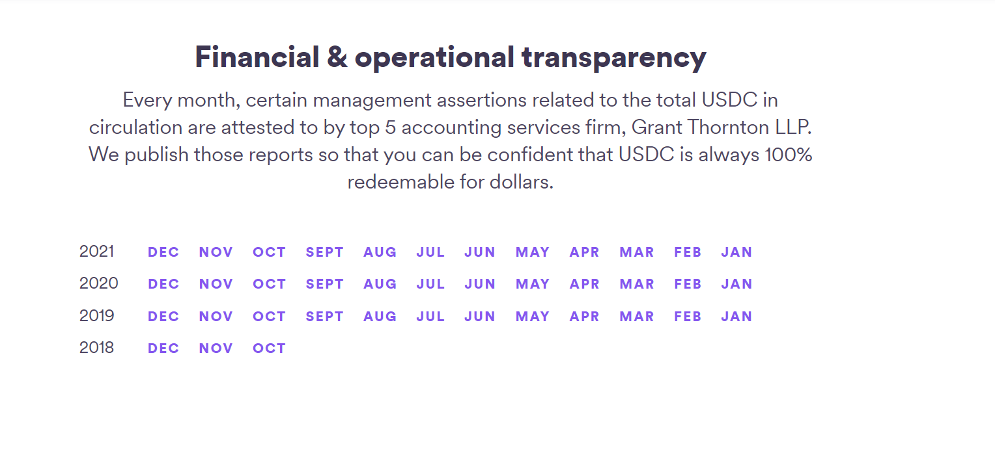This screenshot has height=457, width=995.
Task: Click the 2021 year label
Action: point(96,252)
